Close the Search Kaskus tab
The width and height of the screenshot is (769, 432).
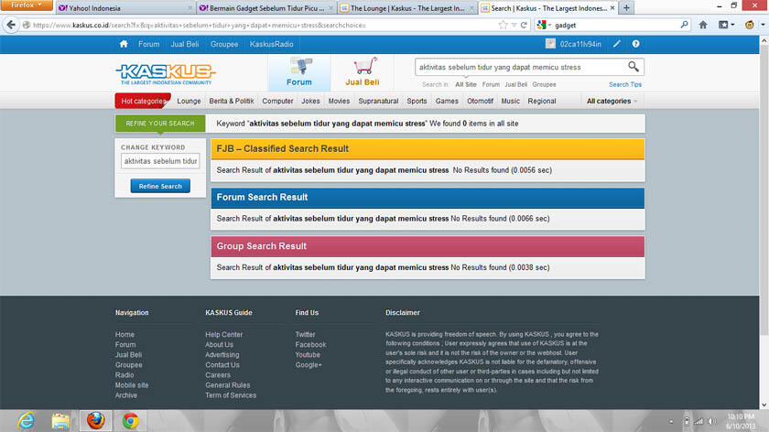pos(612,8)
